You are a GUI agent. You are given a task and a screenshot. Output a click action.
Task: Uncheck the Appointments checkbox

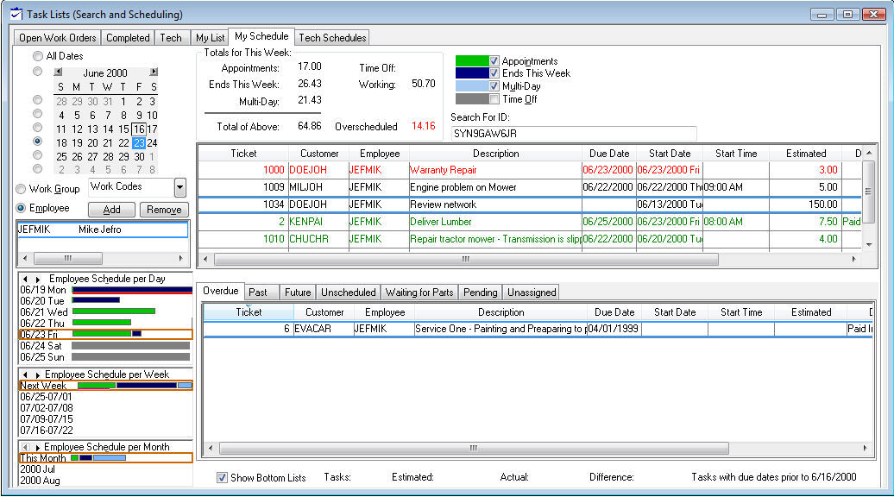pos(494,61)
